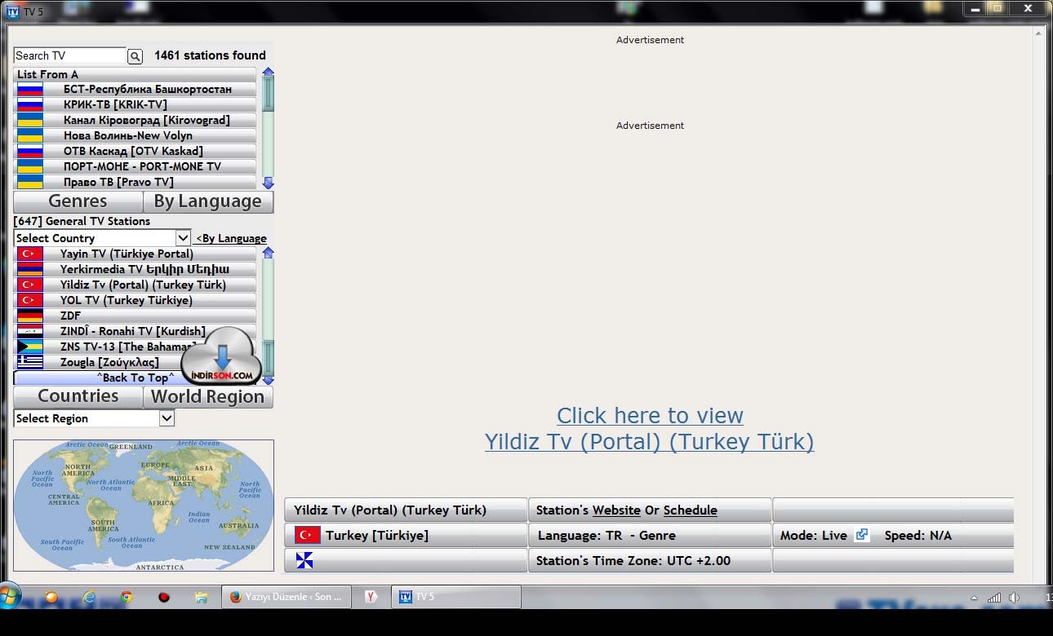Click the network signal icon in the tray
Viewport: 1053px width, 636px height.
(x=993, y=597)
